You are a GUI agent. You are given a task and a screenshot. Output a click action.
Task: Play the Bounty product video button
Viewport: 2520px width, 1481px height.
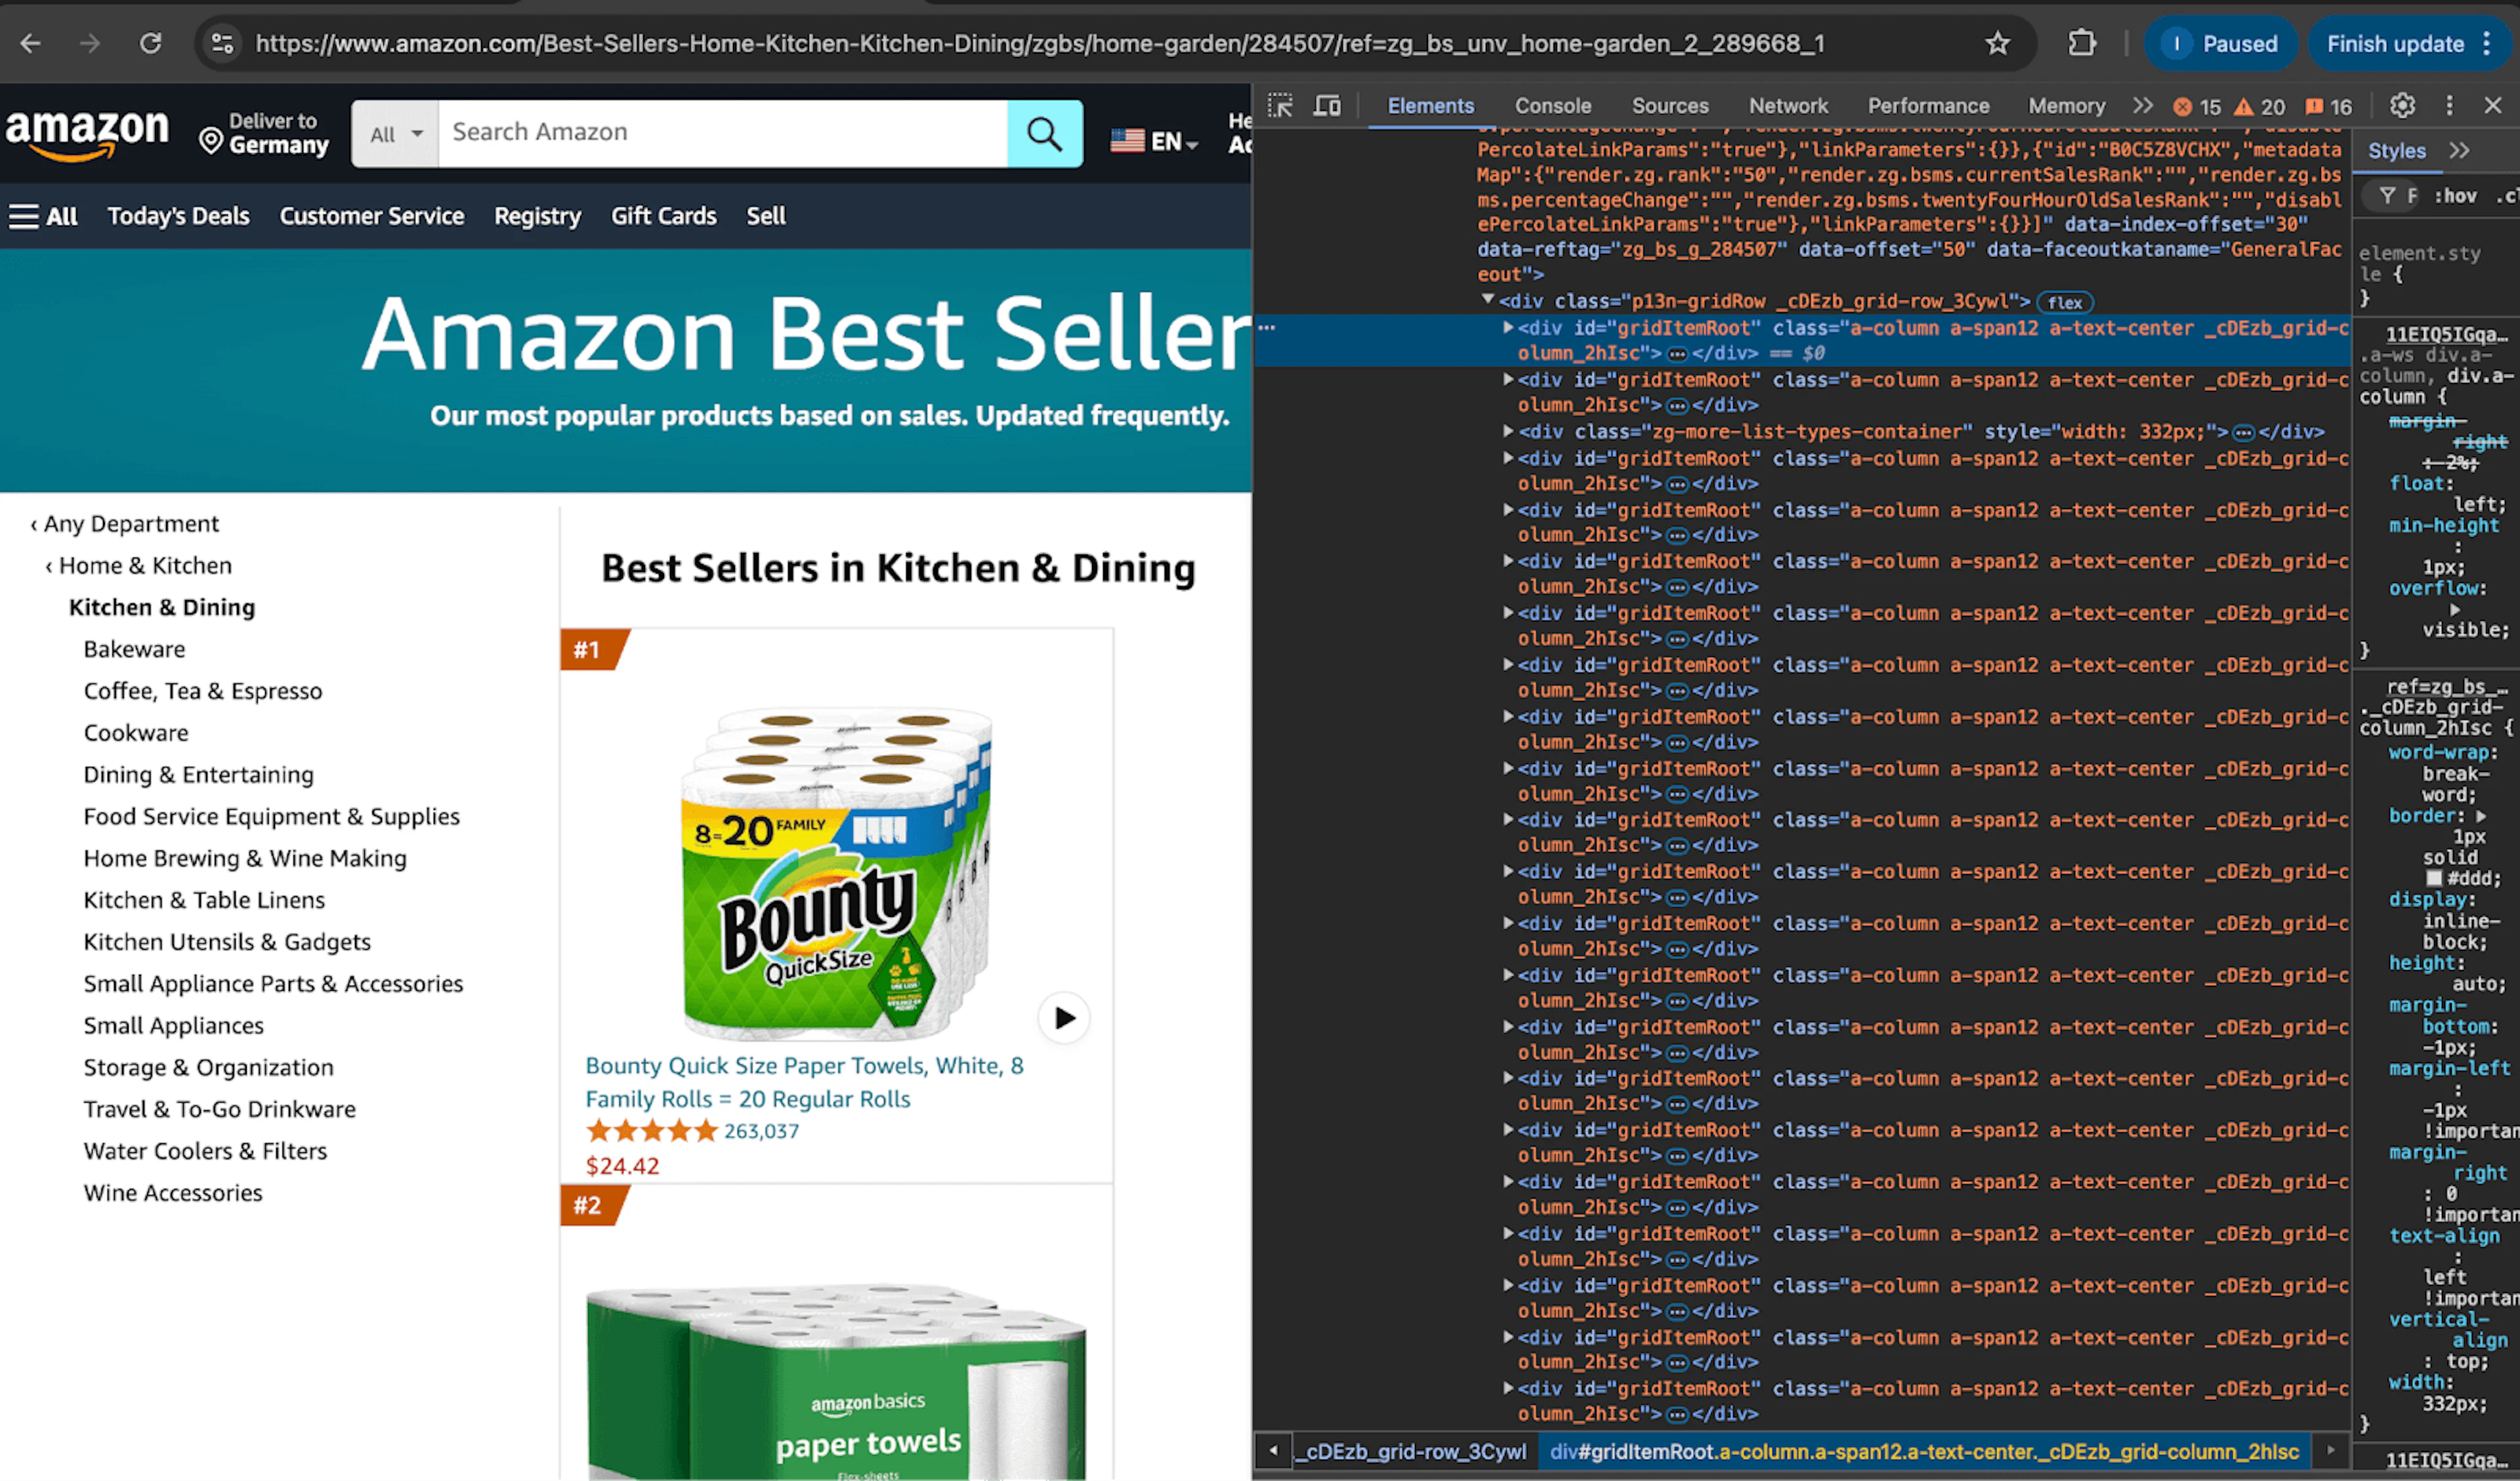click(x=1064, y=1017)
